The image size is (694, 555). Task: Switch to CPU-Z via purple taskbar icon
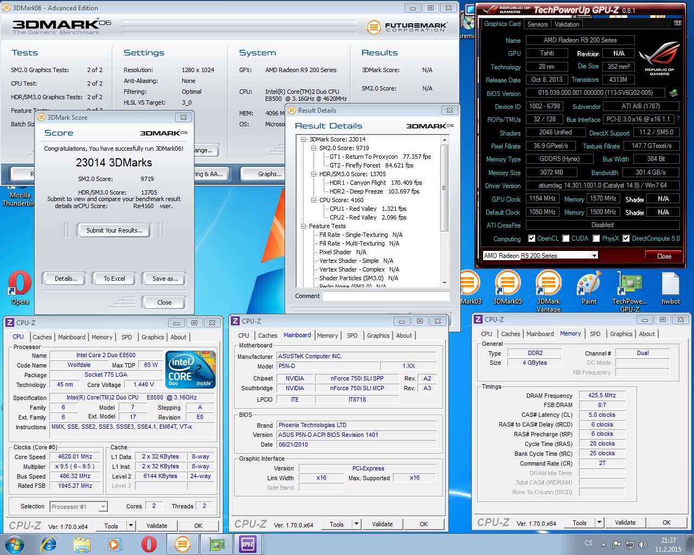(x=248, y=544)
